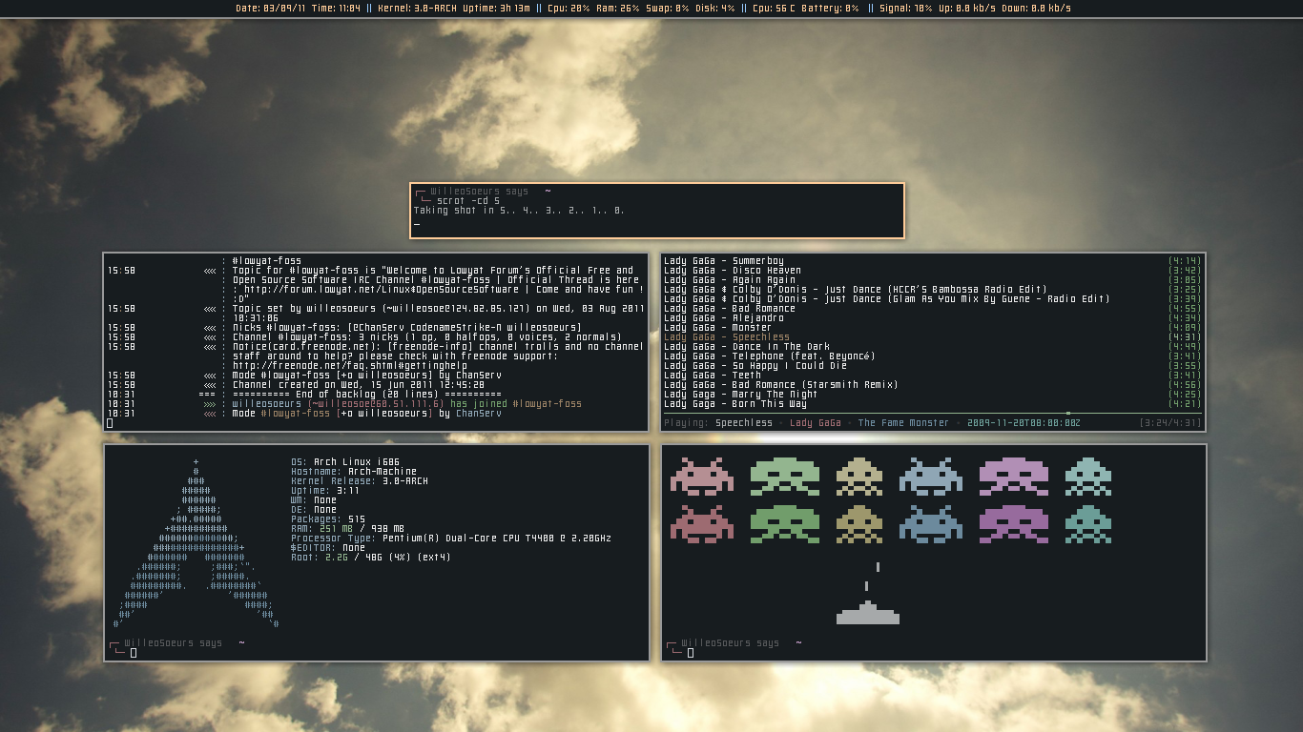Image resolution: width=1303 pixels, height=732 pixels.
Task: Focus the prompt below the space invaders
Action: click(x=693, y=653)
